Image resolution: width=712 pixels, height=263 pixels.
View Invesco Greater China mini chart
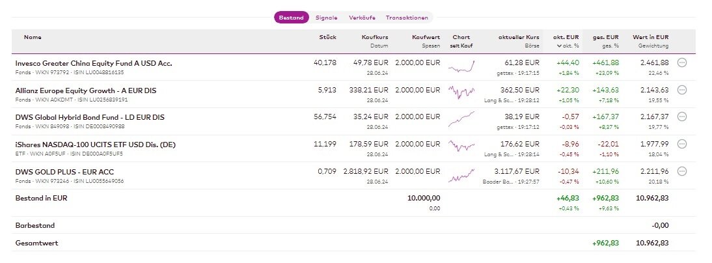(x=462, y=66)
